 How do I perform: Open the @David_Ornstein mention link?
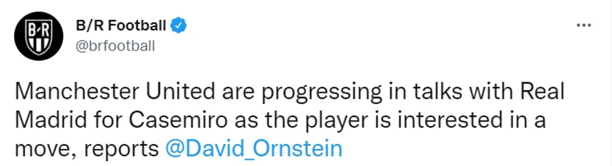click(254, 149)
